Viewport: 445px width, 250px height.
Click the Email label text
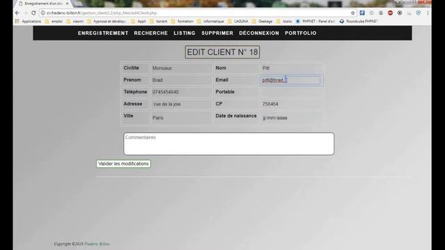[222, 80]
